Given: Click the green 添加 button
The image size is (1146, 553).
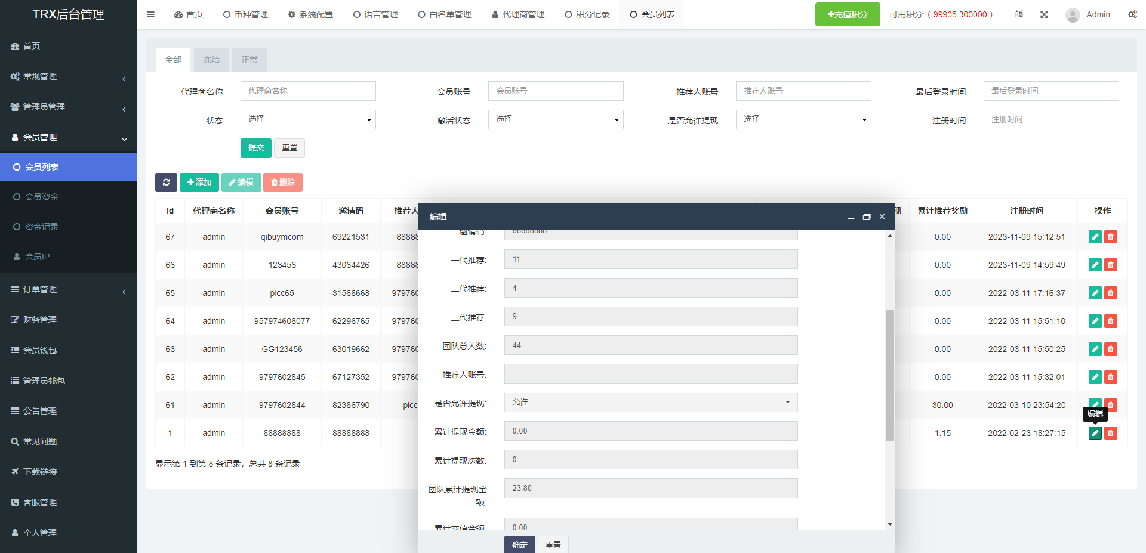Looking at the screenshot, I should click(199, 183).
